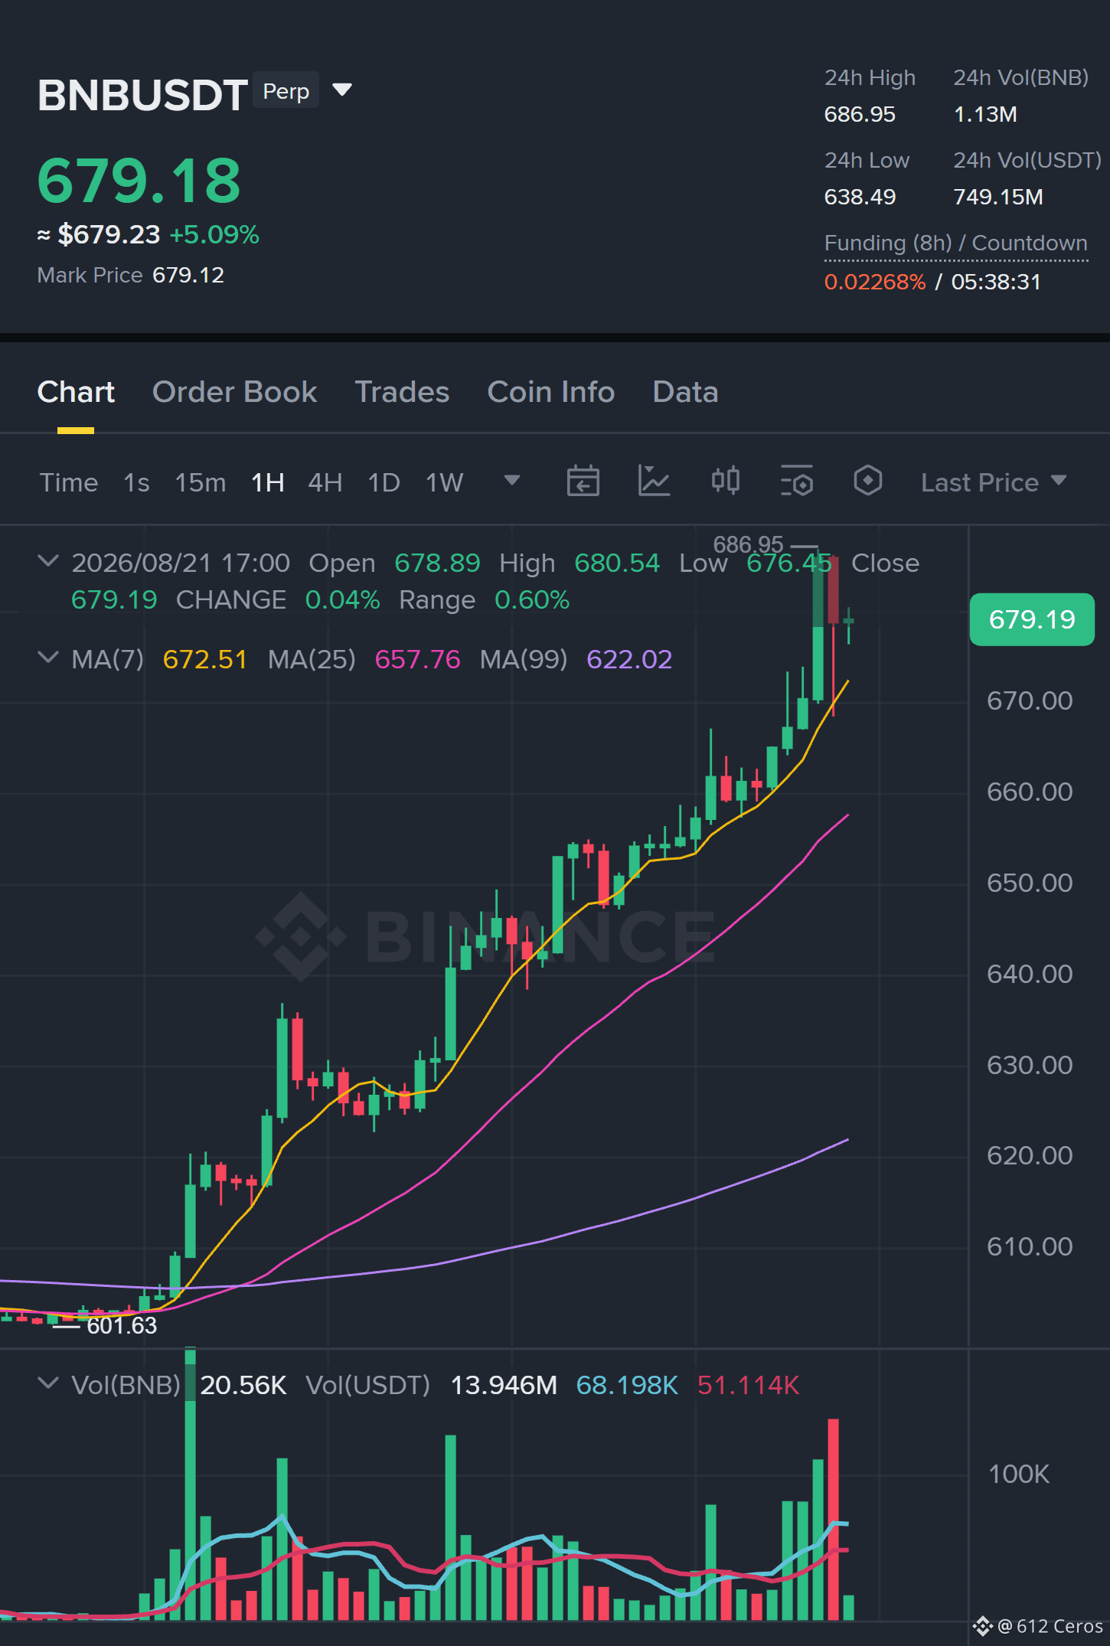Tap the 24h Vol(USDT) value 749.15M

pos(998,198)
